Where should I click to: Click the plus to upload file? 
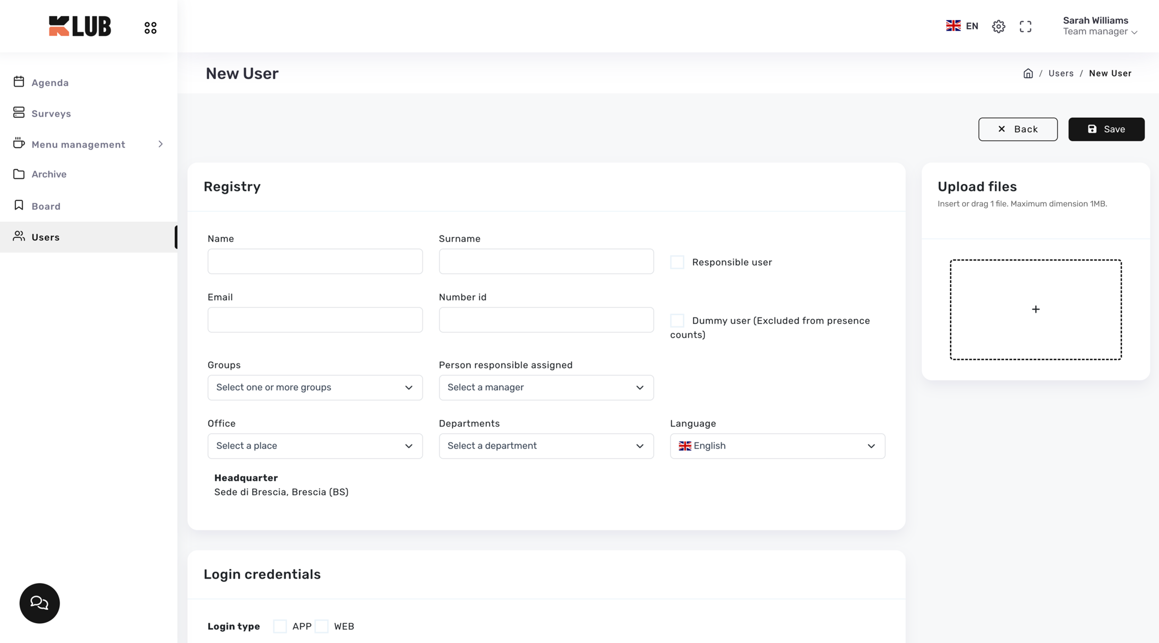pyautogui.click(x=1035, y=309)
